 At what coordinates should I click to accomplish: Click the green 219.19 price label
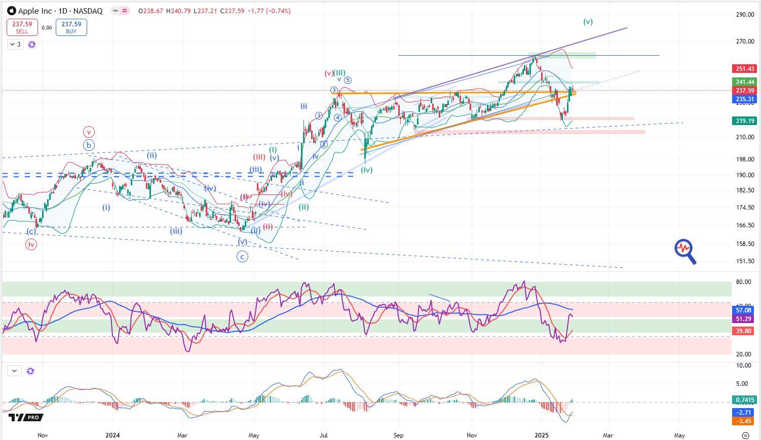(x=744, y=121)
